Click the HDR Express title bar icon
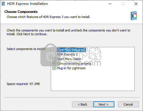Viewport: 143px width, 111px height. click(3, 4)
